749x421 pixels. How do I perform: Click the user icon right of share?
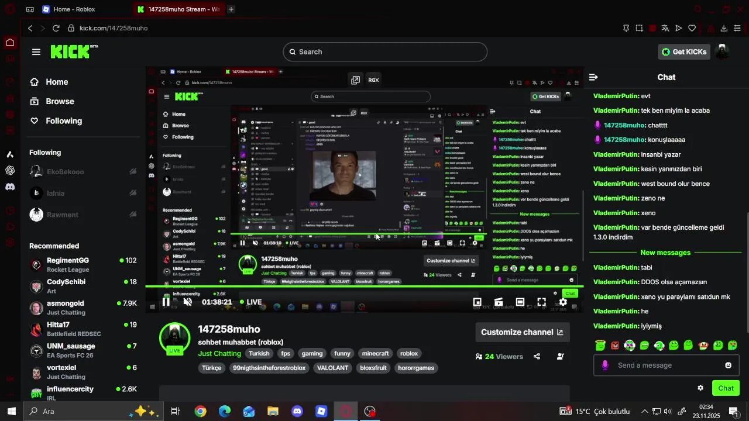[560, 356]
